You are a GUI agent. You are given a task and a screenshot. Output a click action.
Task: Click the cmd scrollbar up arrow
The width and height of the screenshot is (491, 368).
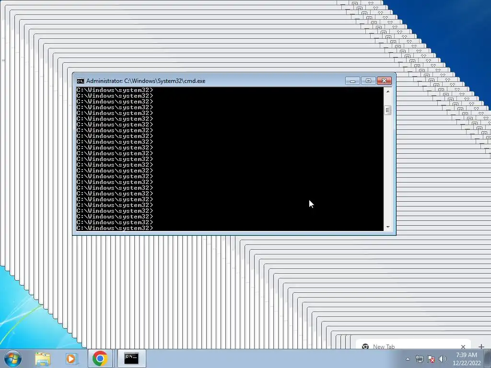pos(387,92)
